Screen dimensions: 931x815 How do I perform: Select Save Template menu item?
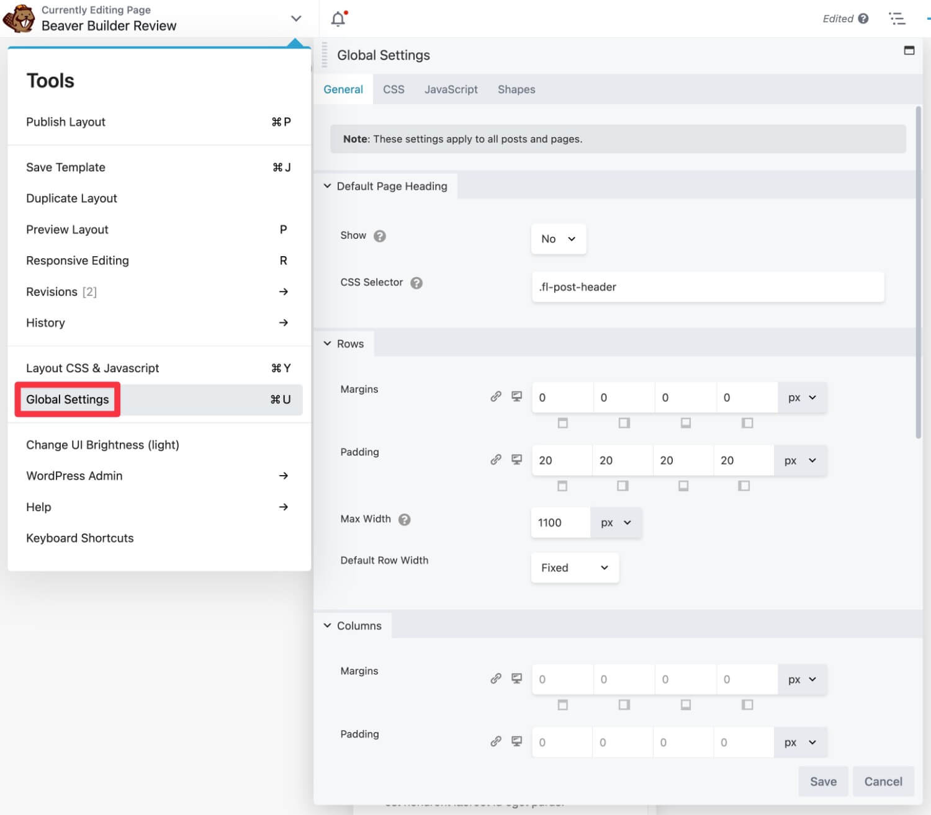(159, 167)
